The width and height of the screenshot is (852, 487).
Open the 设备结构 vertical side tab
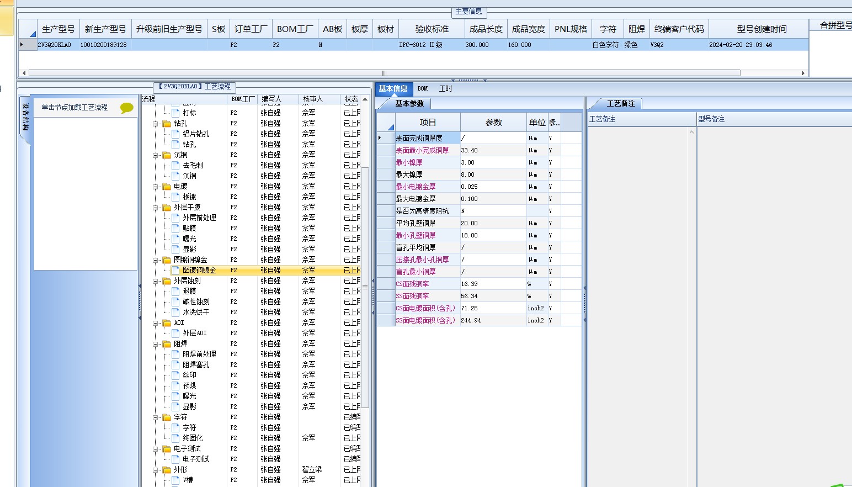[x=25, y=117]
